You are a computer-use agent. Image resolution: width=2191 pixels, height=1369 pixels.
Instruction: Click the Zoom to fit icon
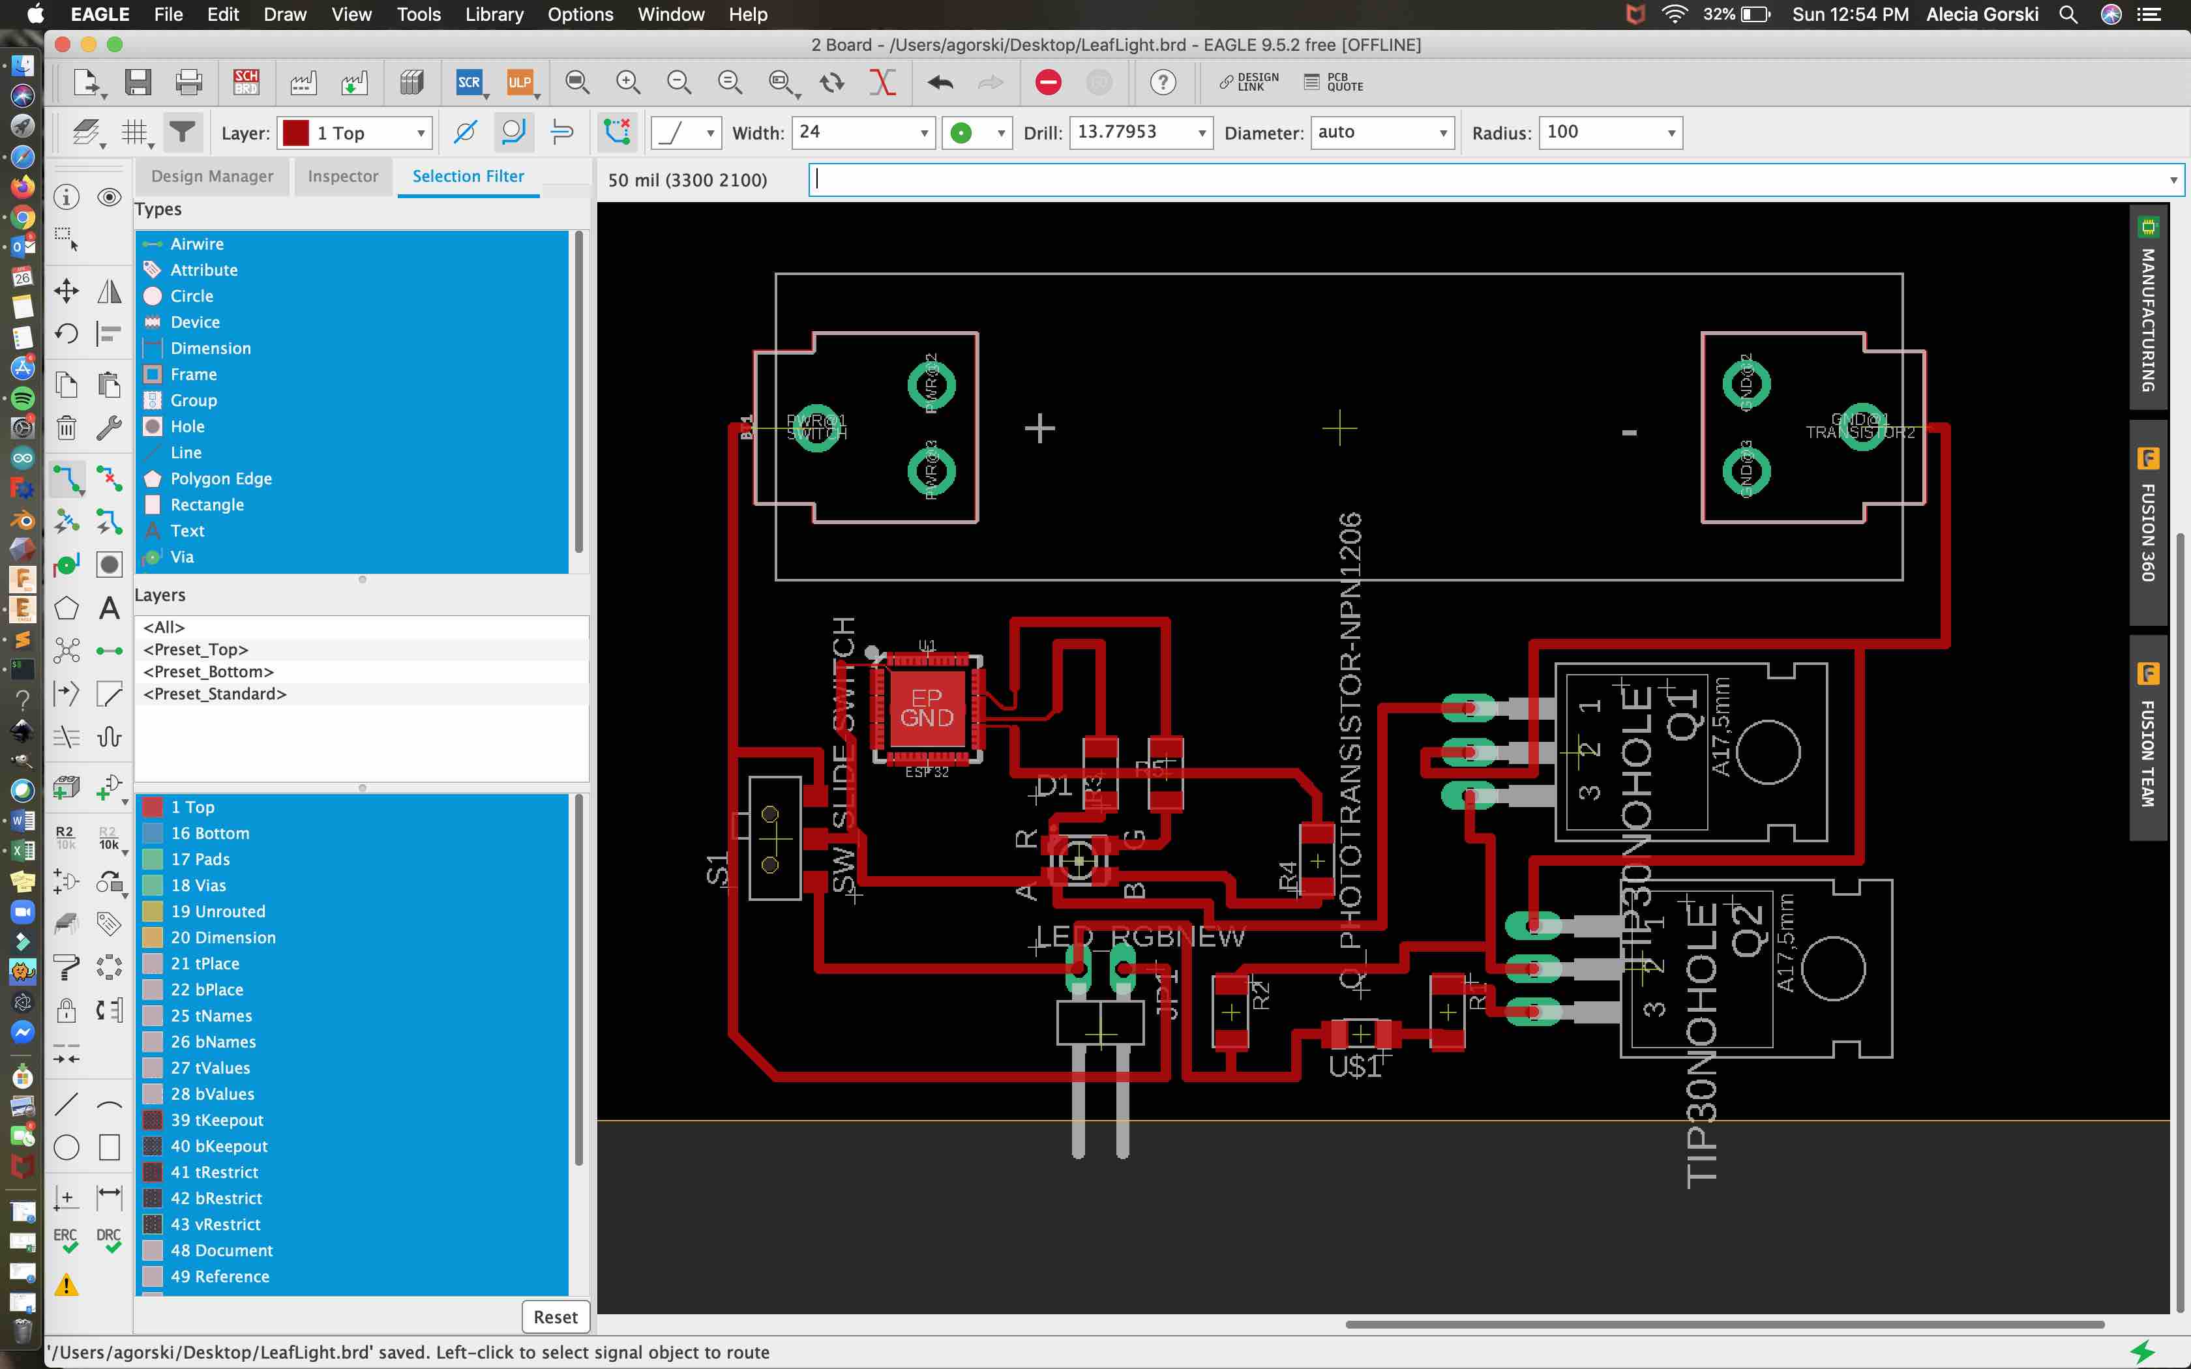[576, 82]
